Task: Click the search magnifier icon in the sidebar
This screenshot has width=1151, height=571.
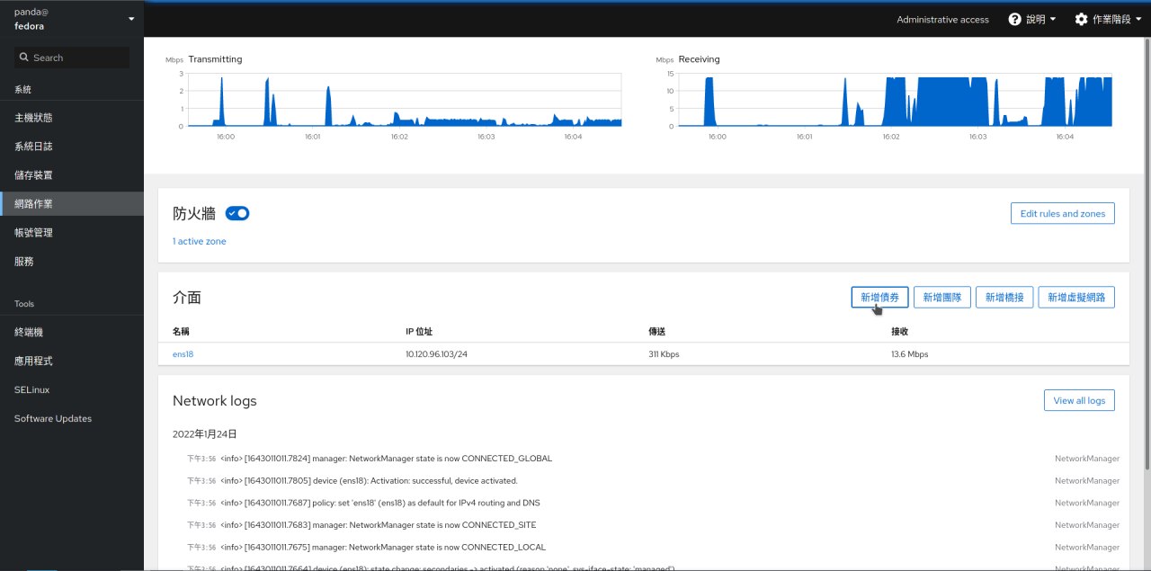Action: point(24,58)
